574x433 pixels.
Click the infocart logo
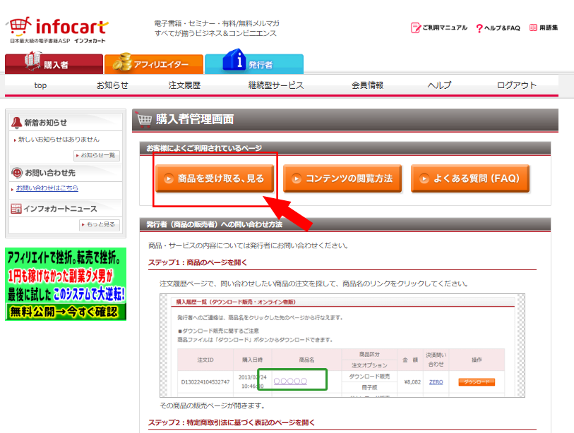(x=58, y=30)
